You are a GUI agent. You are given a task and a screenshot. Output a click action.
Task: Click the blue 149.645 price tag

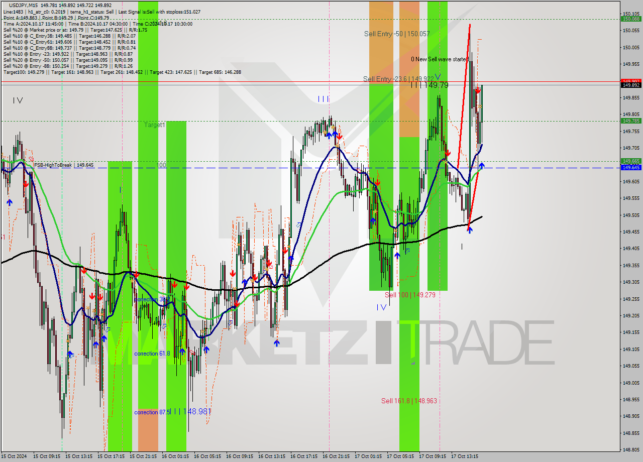click(x=631, y=167)
